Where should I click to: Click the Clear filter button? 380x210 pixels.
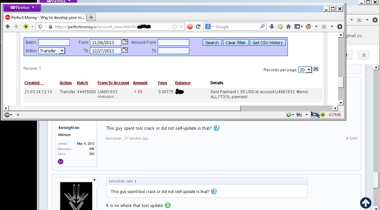[236, 42]
